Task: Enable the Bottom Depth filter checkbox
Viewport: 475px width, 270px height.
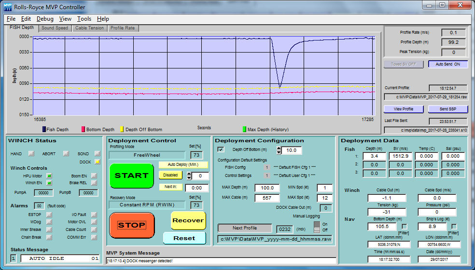Action: tap(405, 227)
